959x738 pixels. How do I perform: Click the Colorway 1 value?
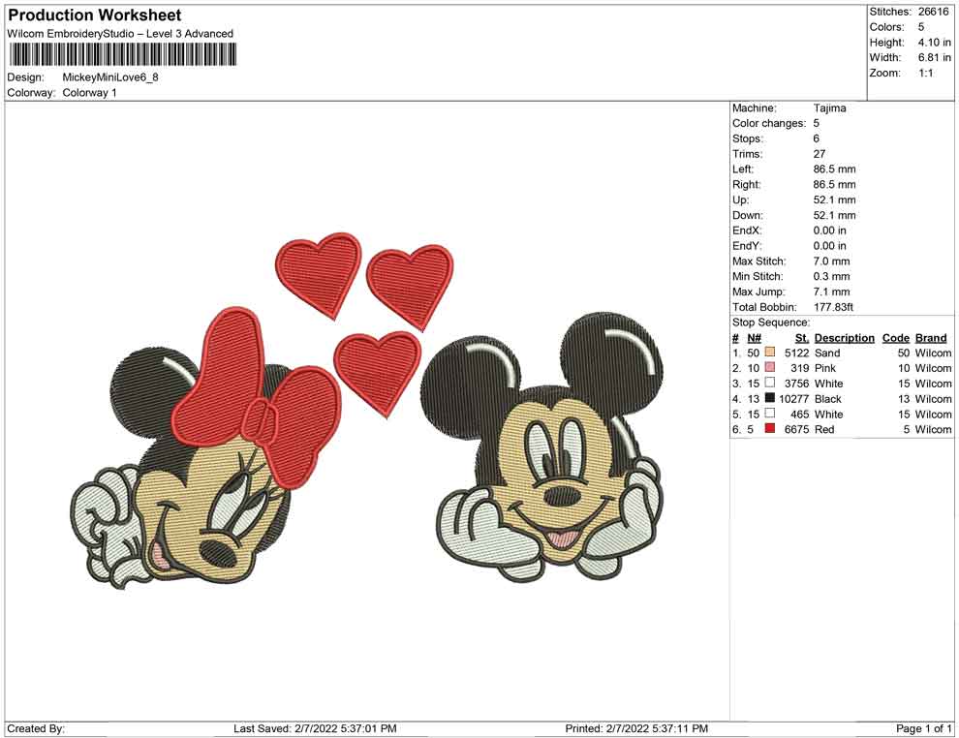coord(89,93)
